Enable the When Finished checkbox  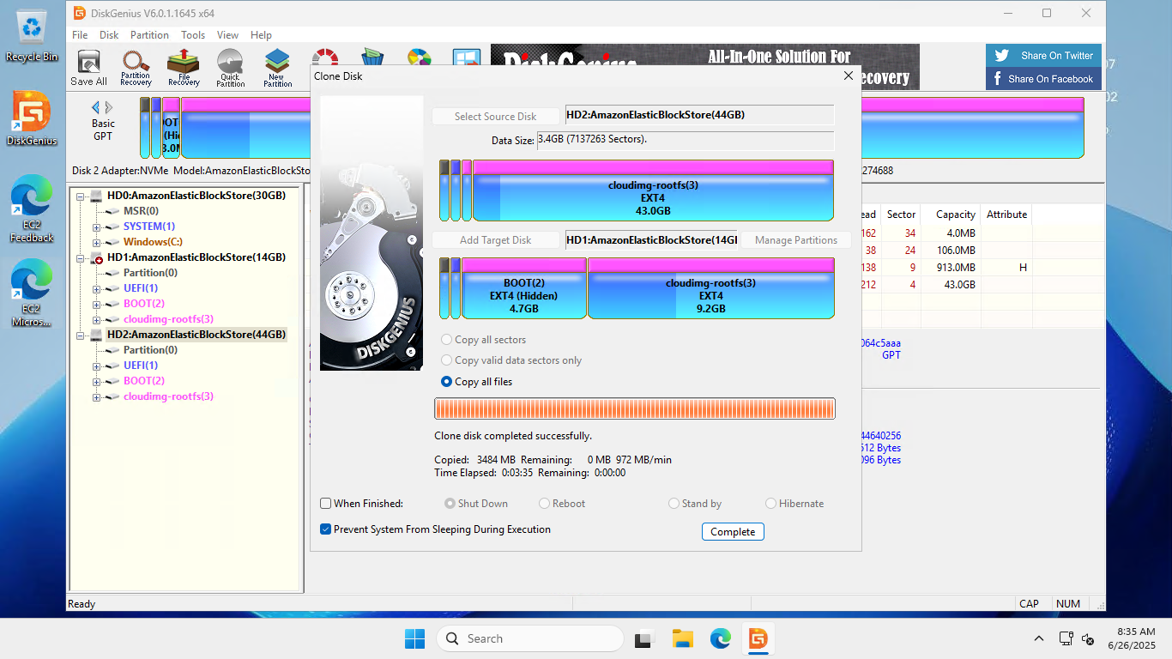[326, 504]
